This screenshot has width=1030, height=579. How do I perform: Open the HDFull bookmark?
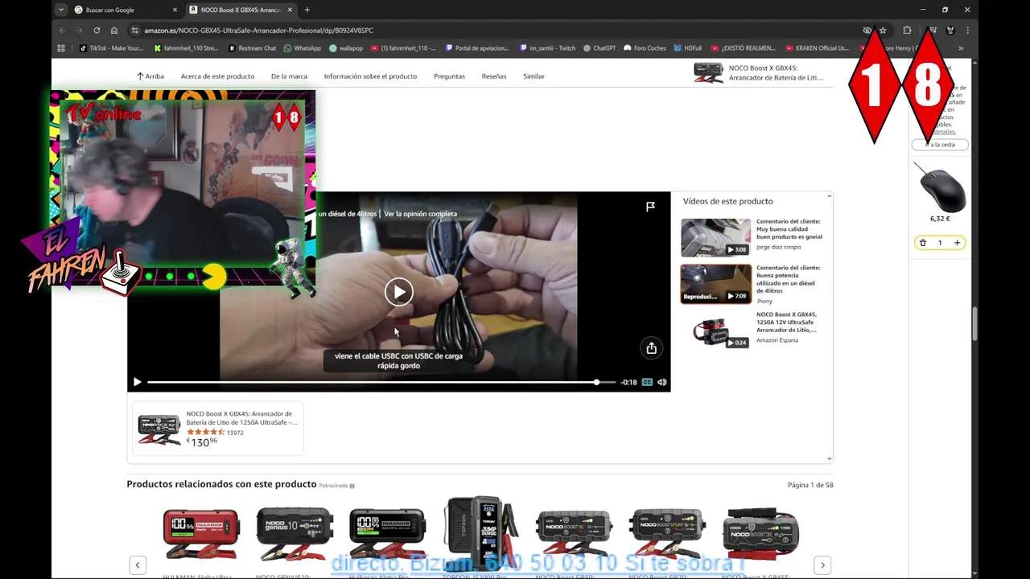[688, 48]
